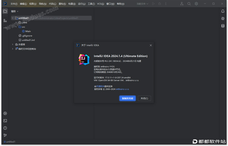Expand the 外部库 node
This screenshot has height=146, width=228.
(13, 45)
